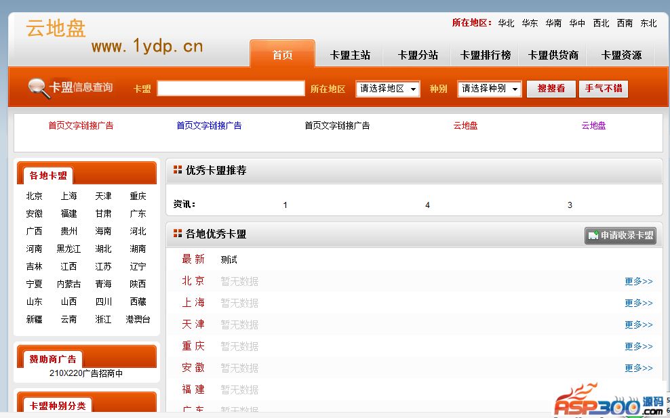This screenshot has width=670, height=418.
Task: Click 天津 in the 各地卡盟 list
Action: click(103, 196)
